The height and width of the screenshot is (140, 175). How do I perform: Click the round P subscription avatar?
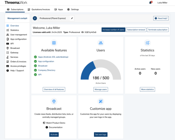(x=35, y=18)
